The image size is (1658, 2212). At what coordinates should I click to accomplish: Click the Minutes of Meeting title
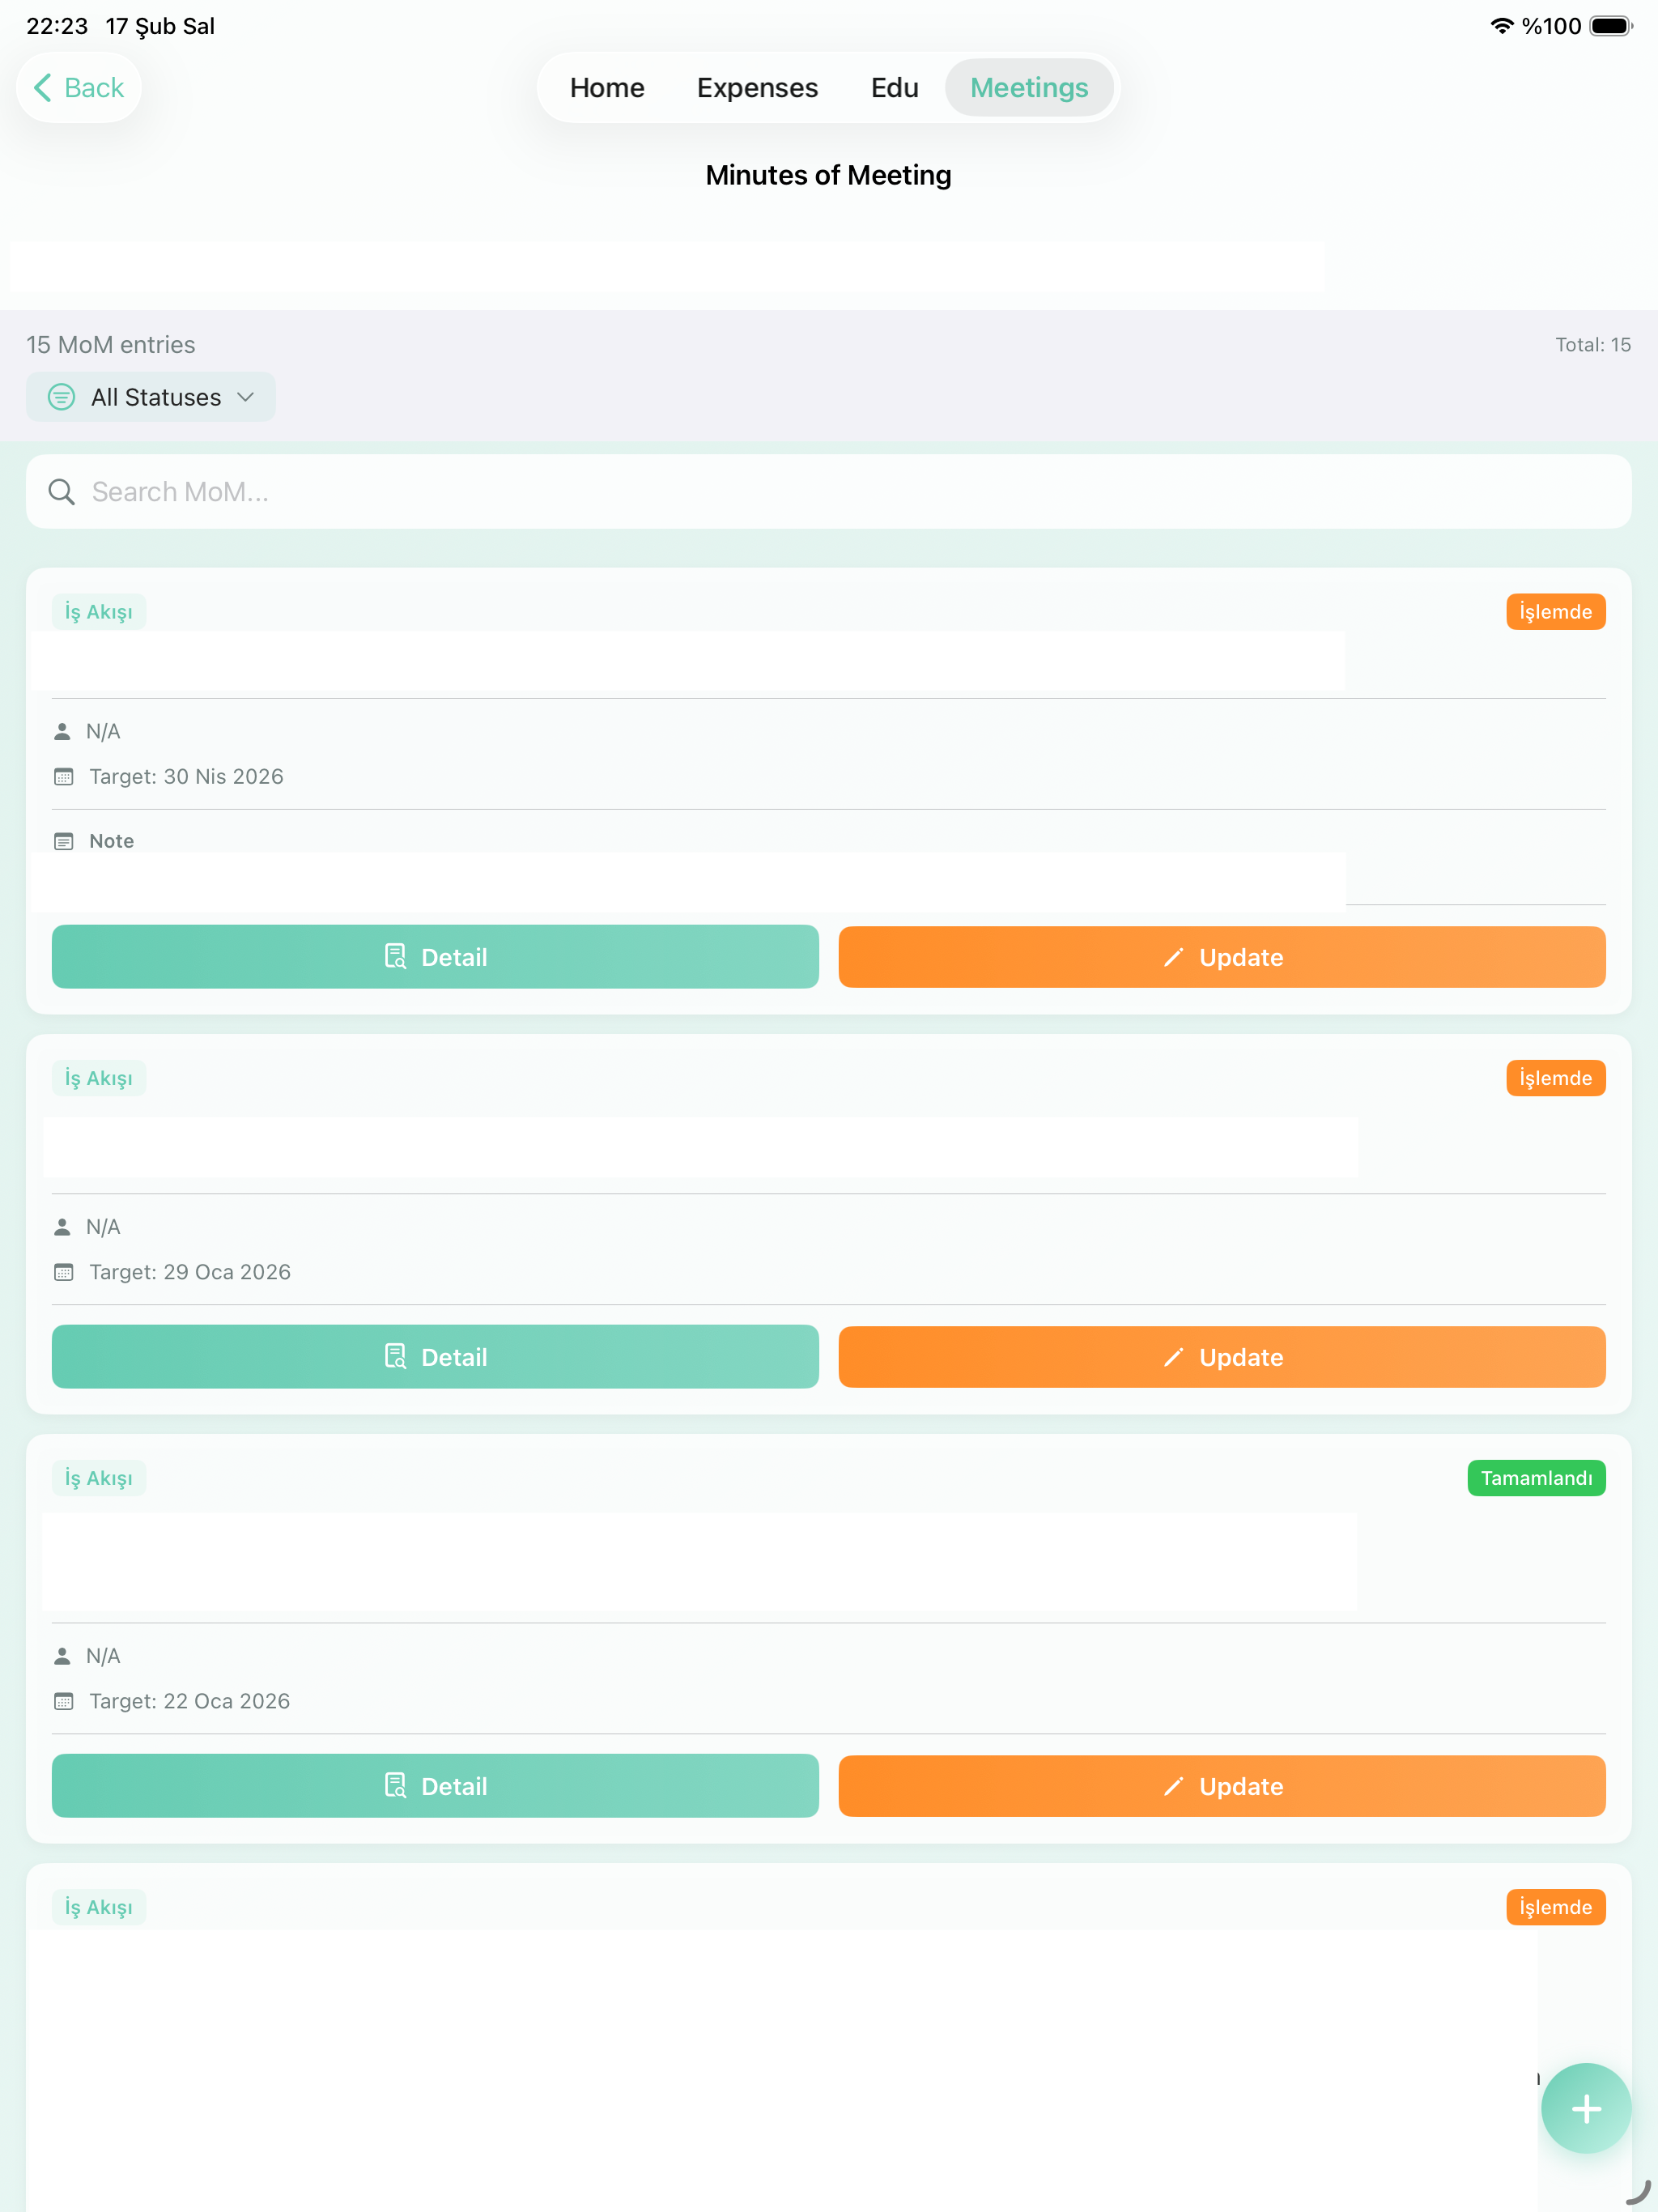pyautogui.click(x=828, y=175)
